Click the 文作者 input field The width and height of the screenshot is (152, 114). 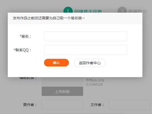tap(130, 105)
